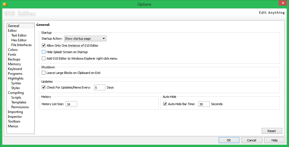Image resolution: width=289 pixels, height=147 pixels.
Task: Select General in the options list
Action: tap(20, 26)
